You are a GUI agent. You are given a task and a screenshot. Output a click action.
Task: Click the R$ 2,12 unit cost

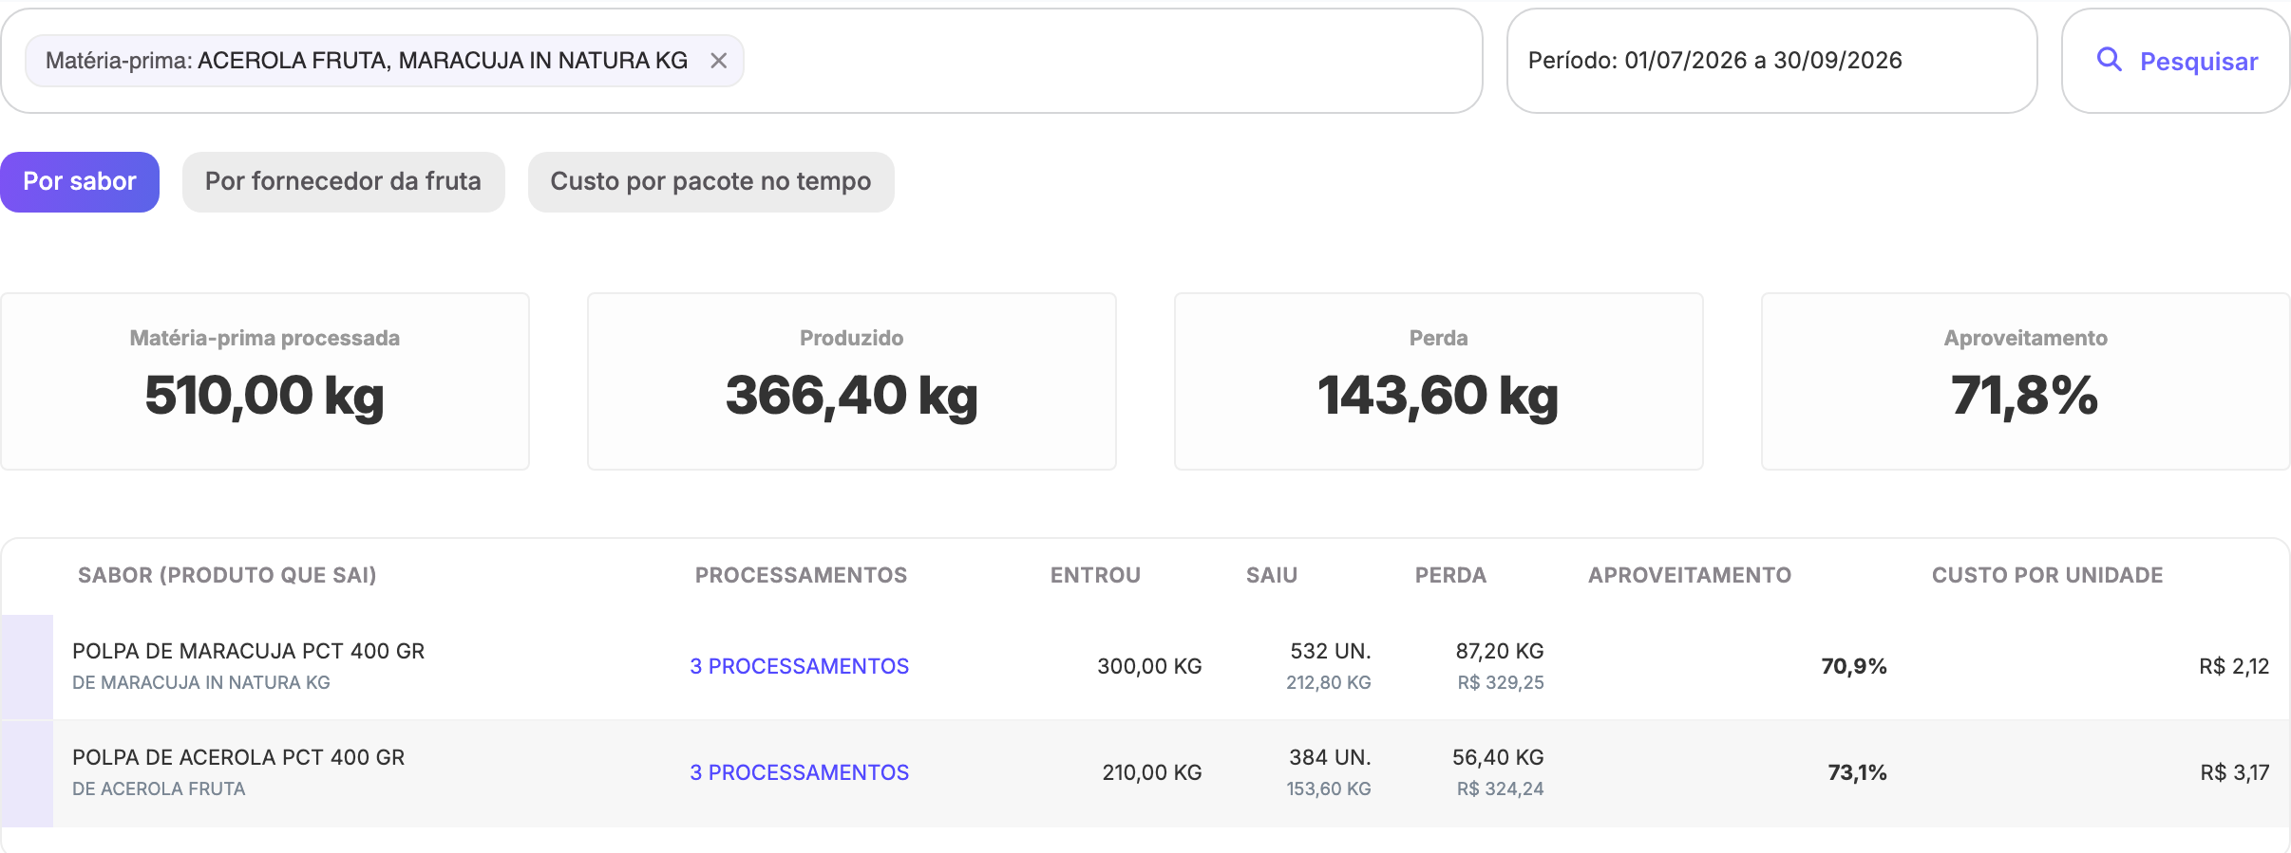(x=2234, y=666)
